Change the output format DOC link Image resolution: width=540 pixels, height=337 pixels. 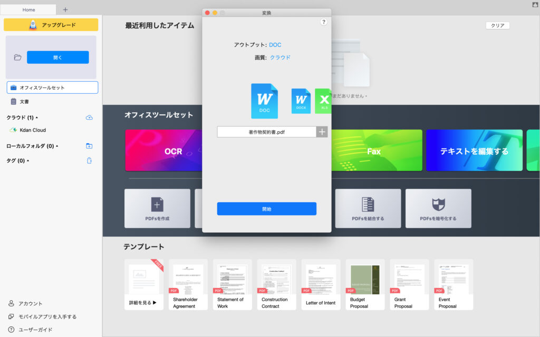(275, 45)
